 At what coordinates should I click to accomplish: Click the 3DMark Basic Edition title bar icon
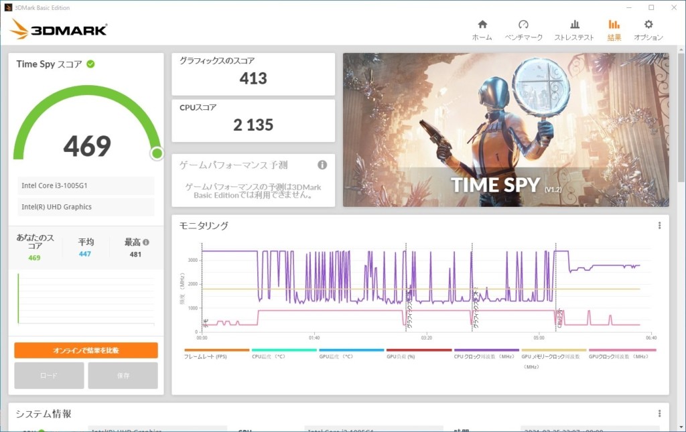click(8, 7)
